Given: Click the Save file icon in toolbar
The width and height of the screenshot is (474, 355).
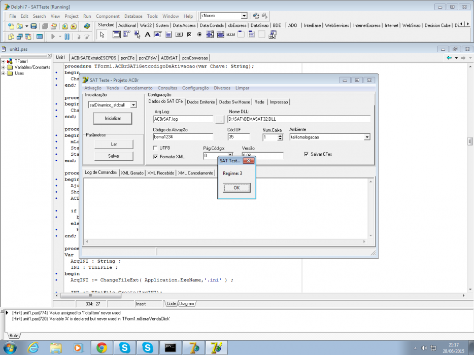Looking at the screenshot, I should [x=33, y=26].
